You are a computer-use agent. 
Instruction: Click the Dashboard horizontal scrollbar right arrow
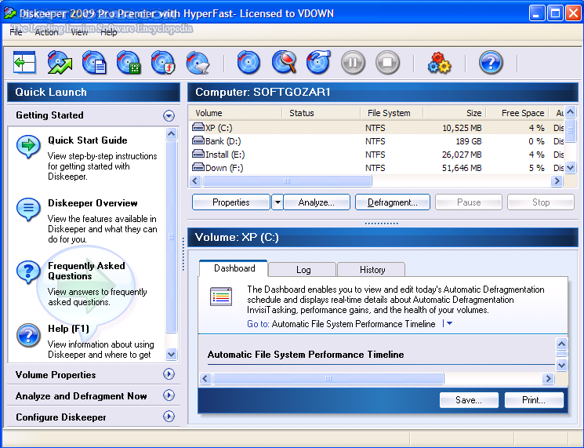coord(548,379)
